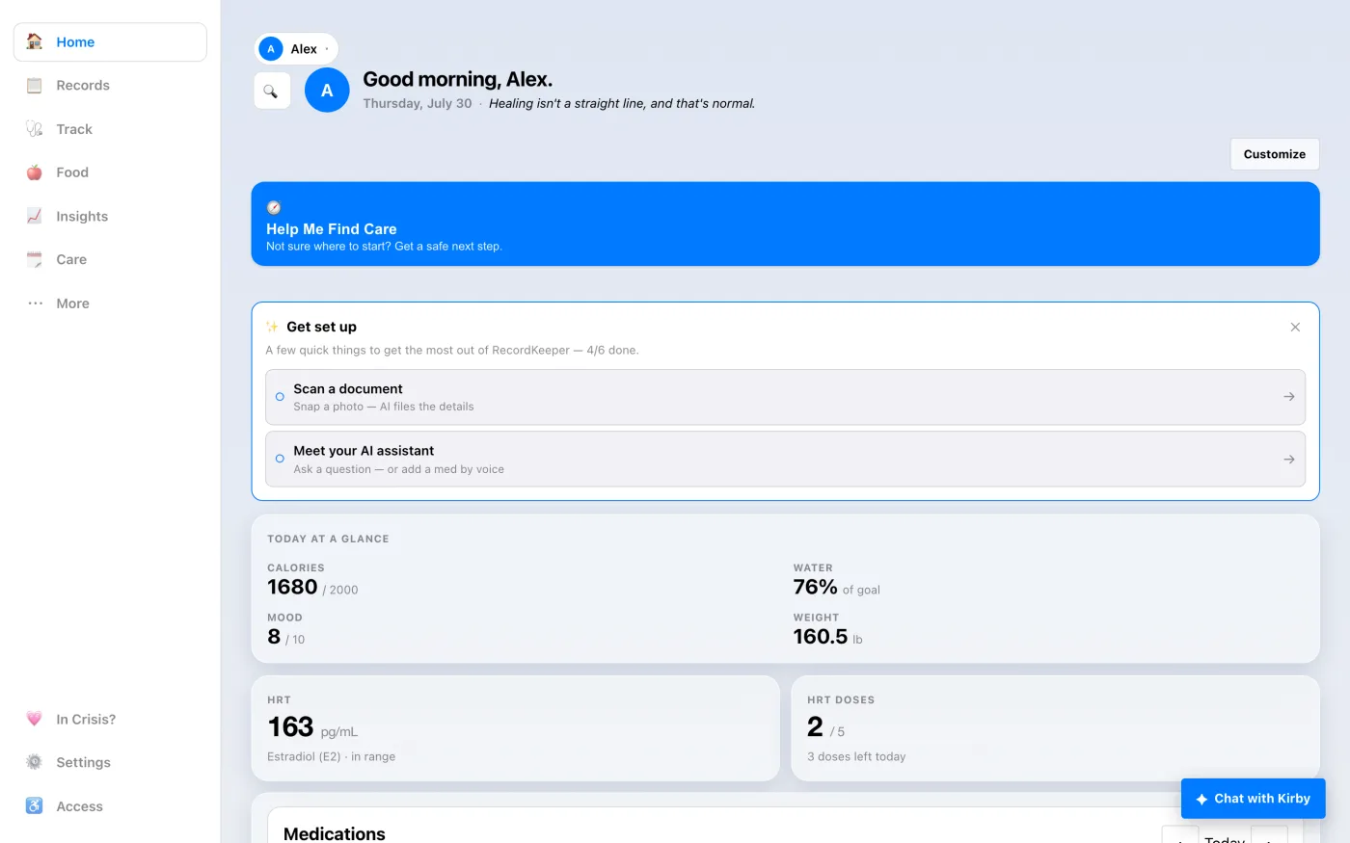
Task: Click the Medications heading
Action: [335, 833]
